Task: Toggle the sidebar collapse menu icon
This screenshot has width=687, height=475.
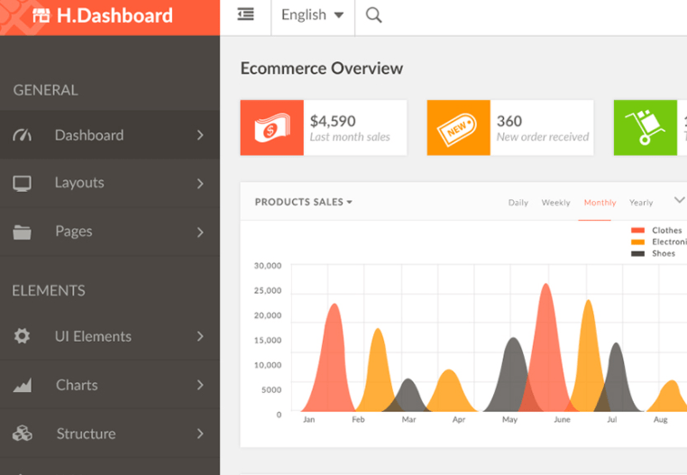Action: (x=245, y=14)
